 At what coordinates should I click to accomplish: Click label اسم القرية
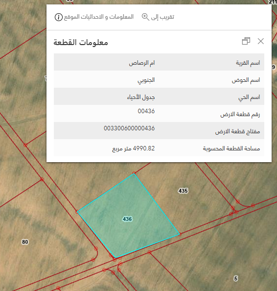coord(248,63)
